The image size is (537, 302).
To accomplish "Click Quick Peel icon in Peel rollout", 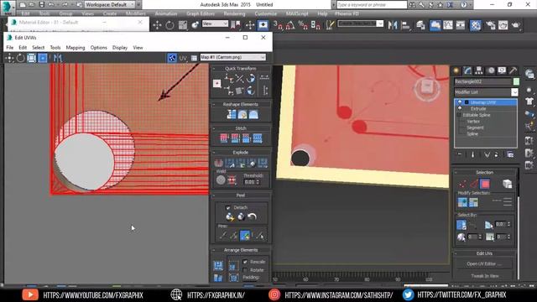I will click(x=230, y=216).
